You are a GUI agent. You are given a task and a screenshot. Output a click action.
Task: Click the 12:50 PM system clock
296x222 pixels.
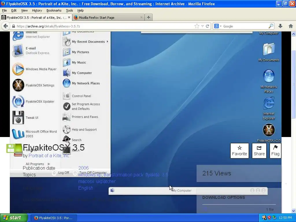285,218
